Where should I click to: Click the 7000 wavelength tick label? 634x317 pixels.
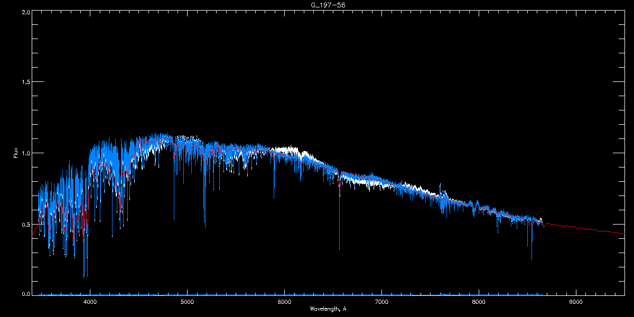(381, 302)
